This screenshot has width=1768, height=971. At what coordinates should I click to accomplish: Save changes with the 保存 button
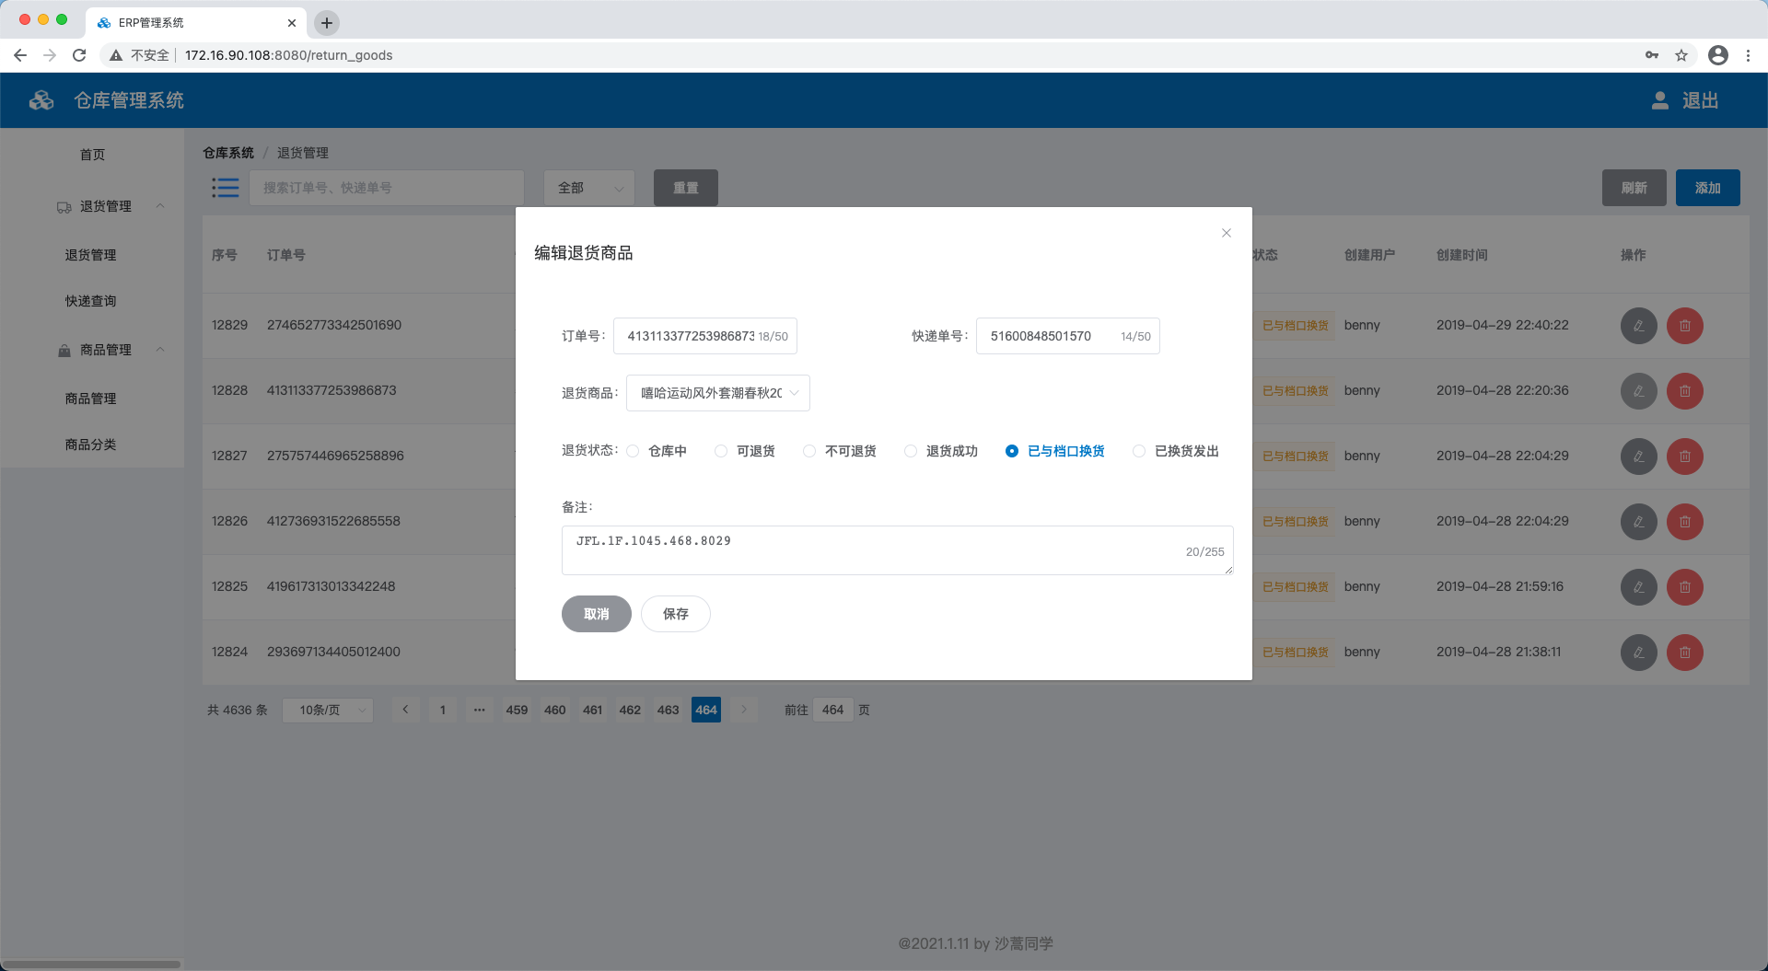pos(676,614)
